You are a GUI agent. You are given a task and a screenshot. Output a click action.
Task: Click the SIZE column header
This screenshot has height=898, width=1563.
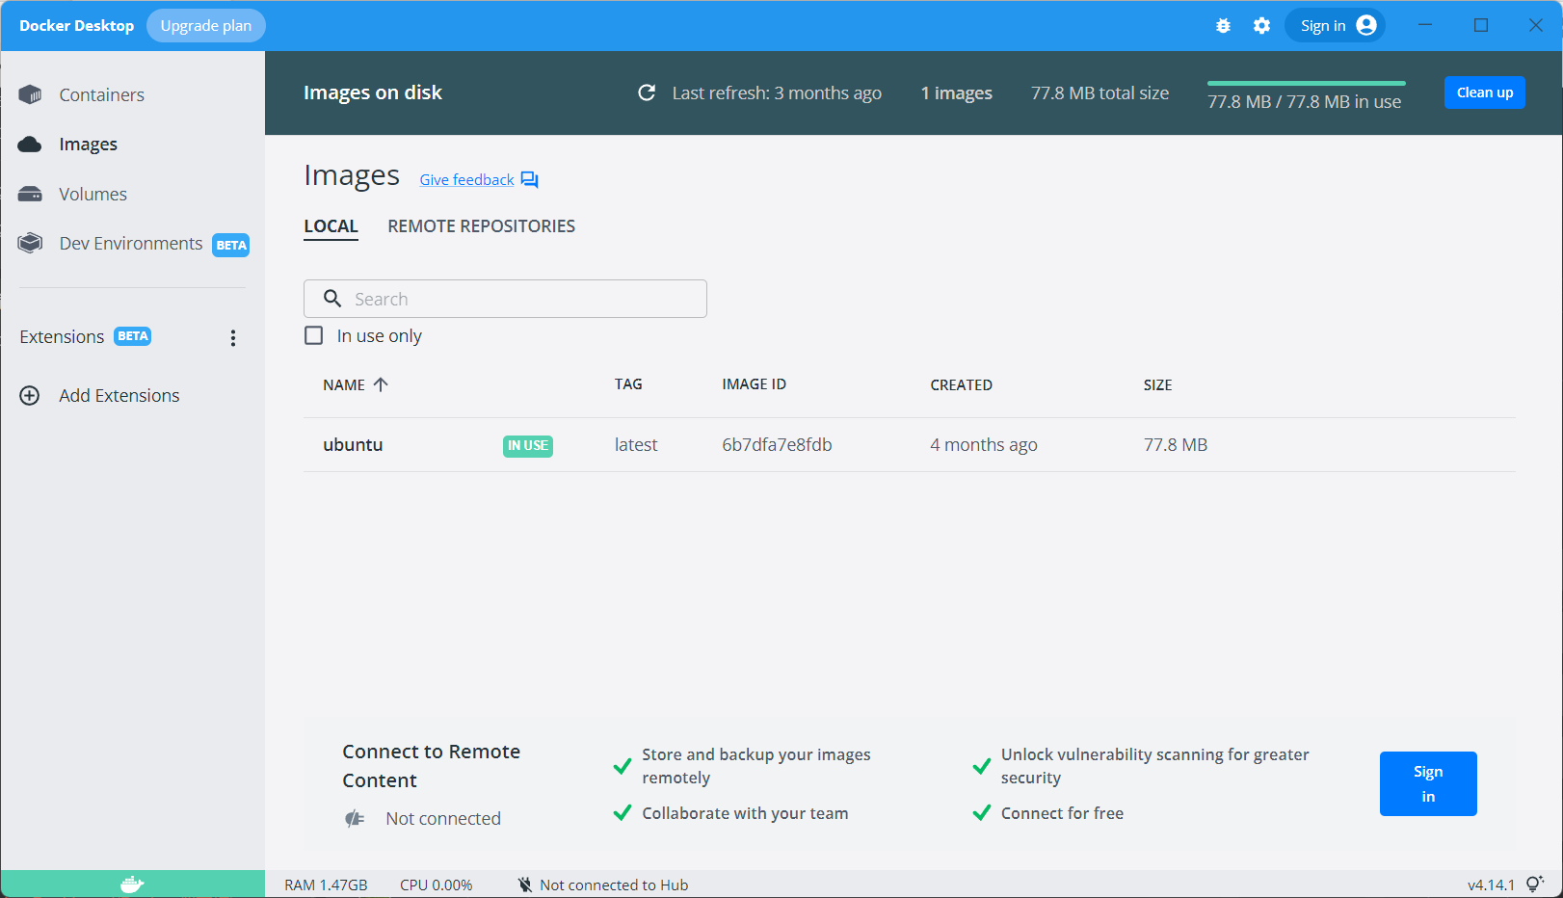tap(1157, 384)
